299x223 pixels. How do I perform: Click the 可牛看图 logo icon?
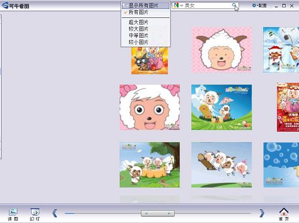(x=5, y=5)
